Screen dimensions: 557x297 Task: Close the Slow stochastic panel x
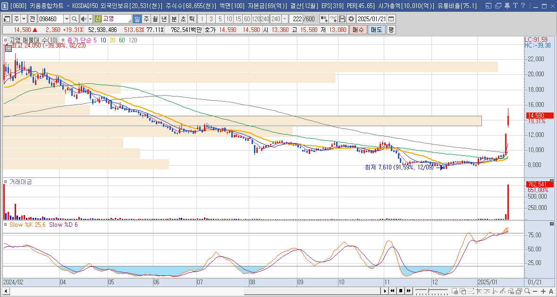pos(552,224)
